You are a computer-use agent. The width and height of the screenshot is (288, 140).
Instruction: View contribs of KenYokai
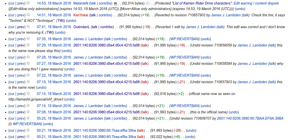click(105, 15)
